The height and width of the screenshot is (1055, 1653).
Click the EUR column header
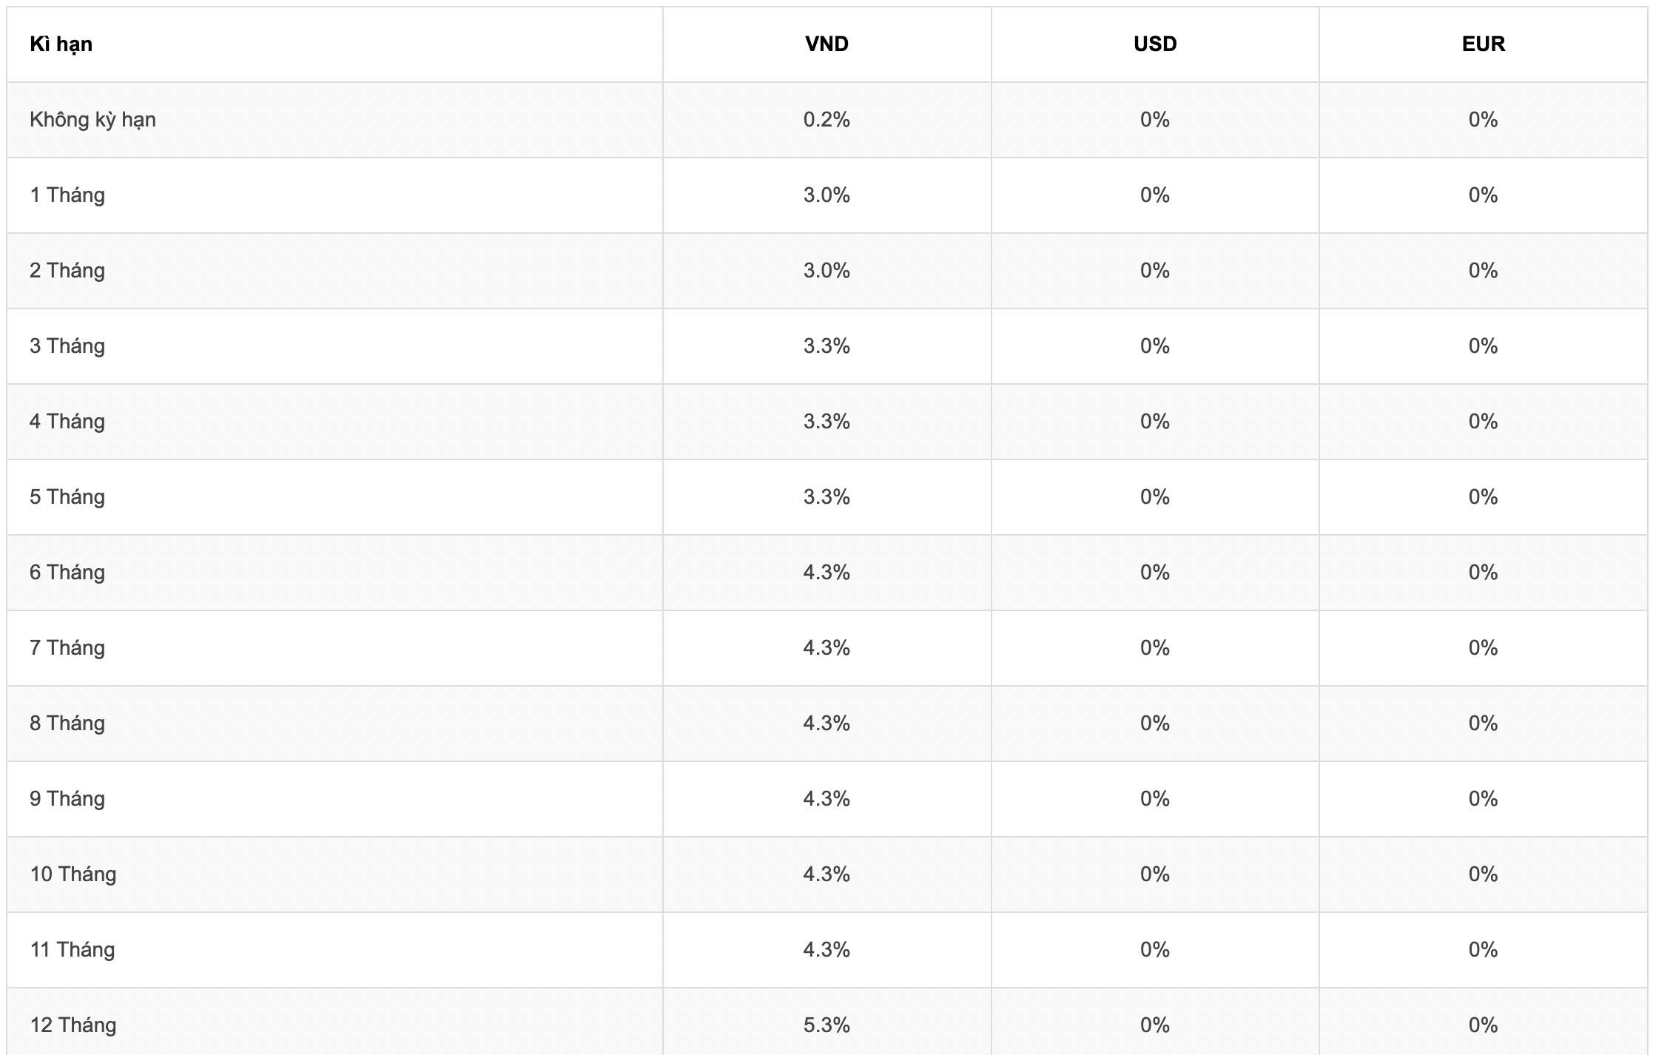pyautogui.click(x=1483, y=44)
